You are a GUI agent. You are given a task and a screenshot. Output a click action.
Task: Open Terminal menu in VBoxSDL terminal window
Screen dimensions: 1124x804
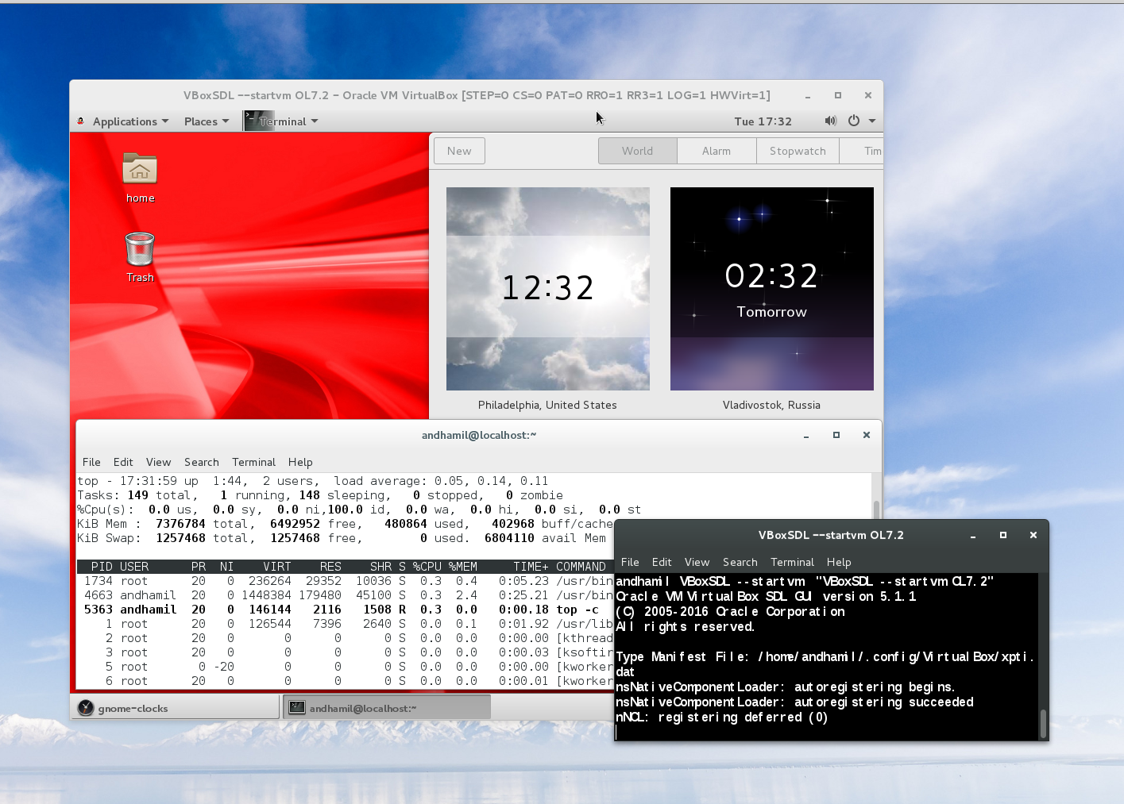click(792, 562)
